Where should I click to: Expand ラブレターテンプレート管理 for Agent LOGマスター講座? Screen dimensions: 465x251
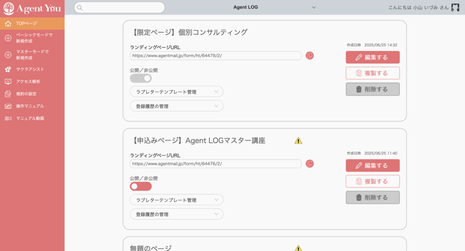[x=177, y=200]
